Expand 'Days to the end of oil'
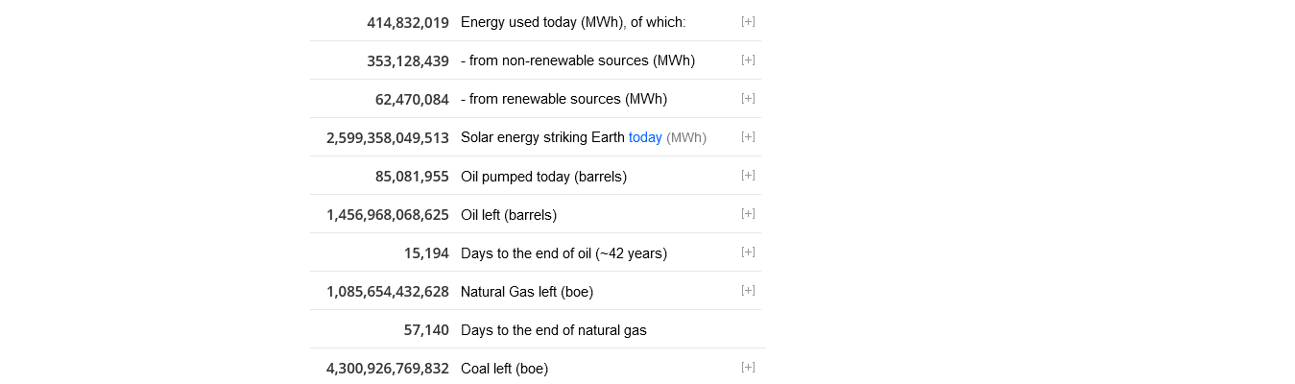The width and height of the screenshot is (1295, 384). click(748, 252)
